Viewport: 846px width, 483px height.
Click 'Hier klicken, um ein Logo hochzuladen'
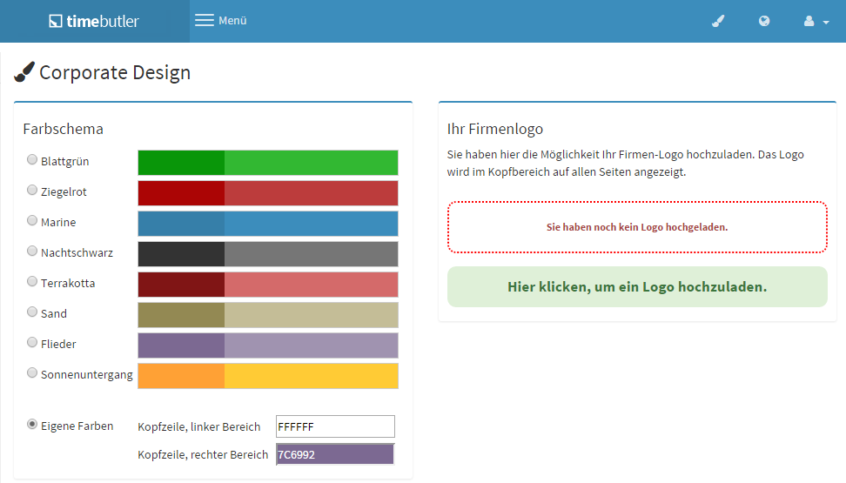[x=637, y=287]
